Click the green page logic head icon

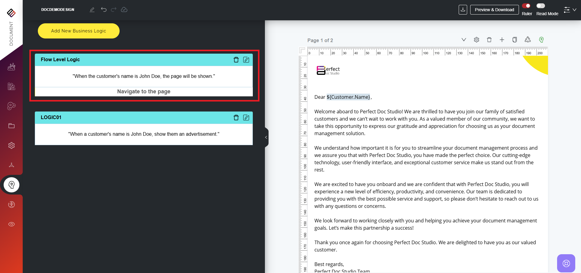[x=541, y=40]
